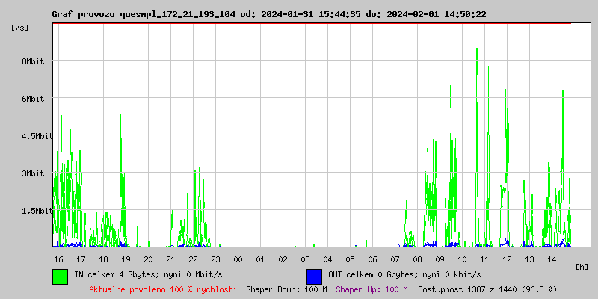The width and height of the screenshot is (598, 299).
Task: Click the [/s] unit label at top left
Action: coord(20,28)
